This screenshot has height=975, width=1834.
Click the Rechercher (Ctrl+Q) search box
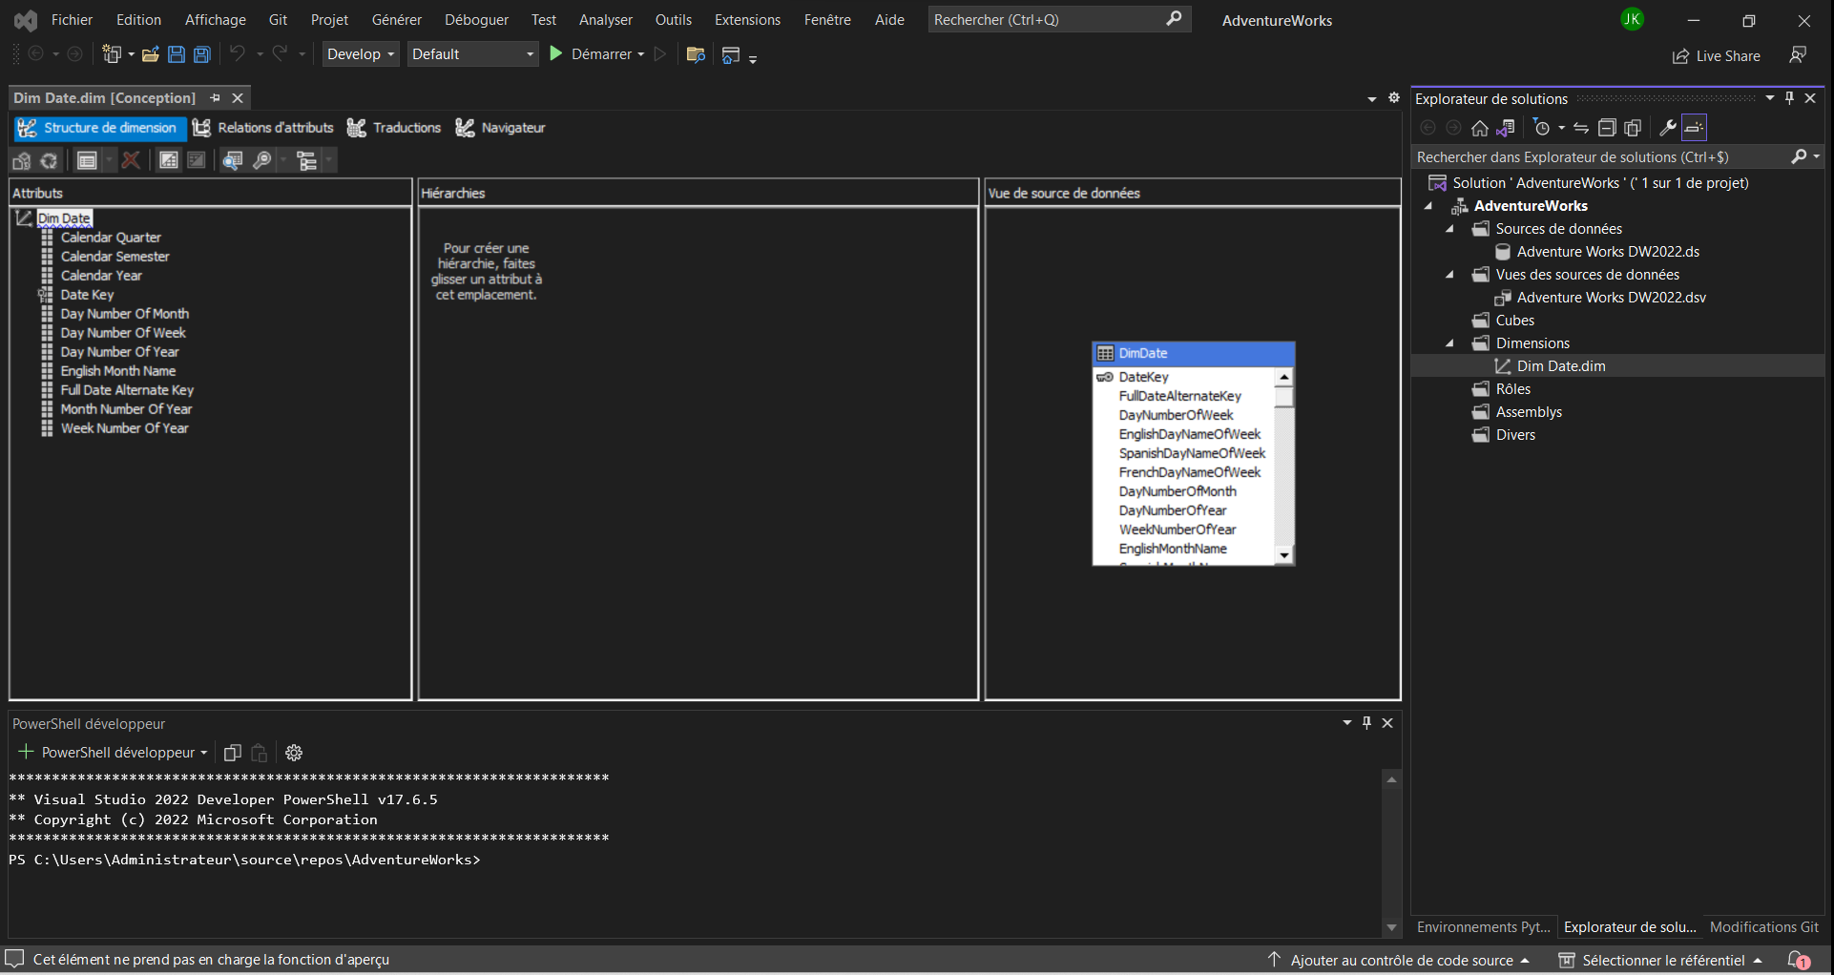pyautogui.click(x=1059, y=20)
